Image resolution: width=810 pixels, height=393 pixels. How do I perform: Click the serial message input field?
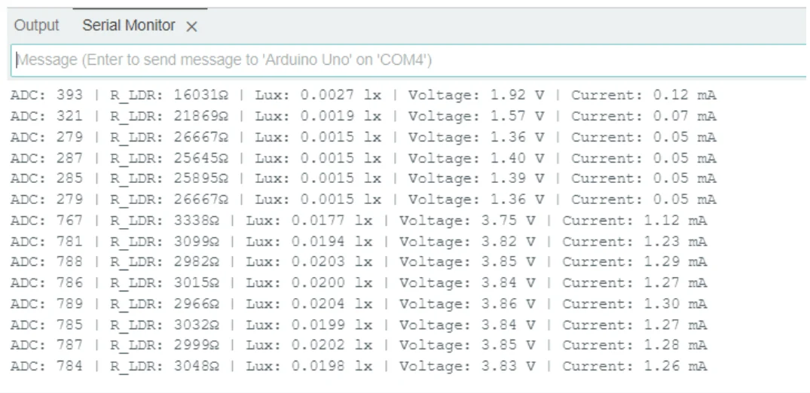[407, 59]
